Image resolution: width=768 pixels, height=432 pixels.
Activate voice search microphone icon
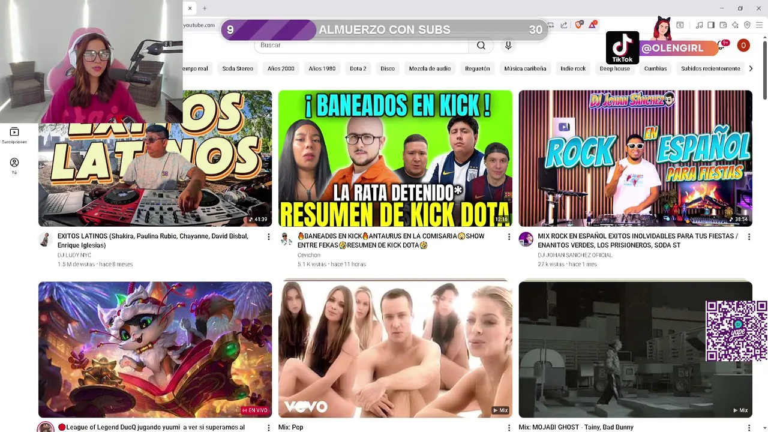[x=508, y=45]
